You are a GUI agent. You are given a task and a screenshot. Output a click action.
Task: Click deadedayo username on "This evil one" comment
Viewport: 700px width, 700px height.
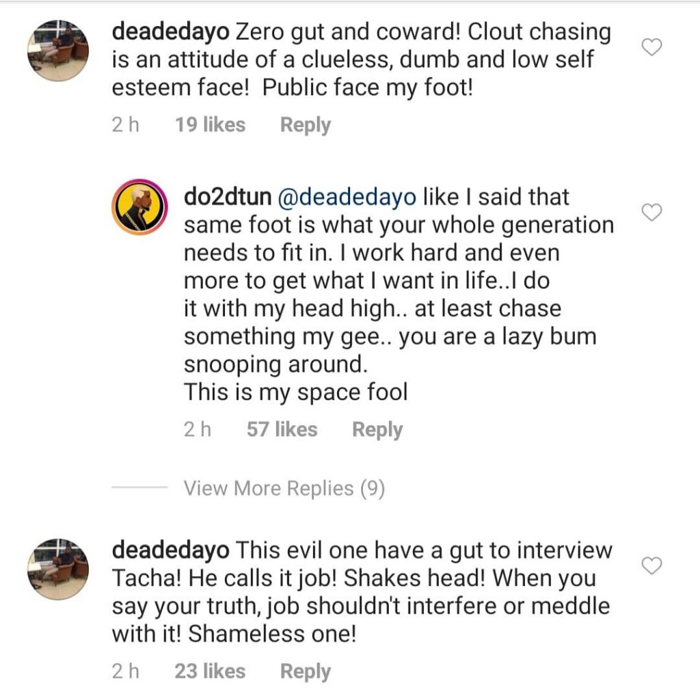[x=171, y=550]
